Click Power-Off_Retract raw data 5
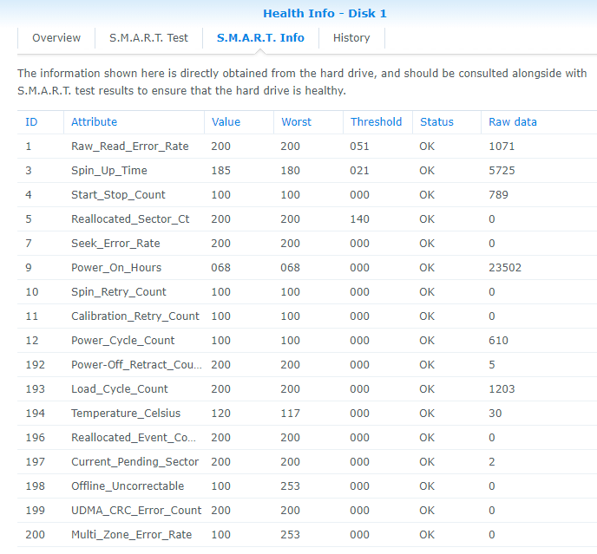597x554 pixels. click(x=491, y=364)
